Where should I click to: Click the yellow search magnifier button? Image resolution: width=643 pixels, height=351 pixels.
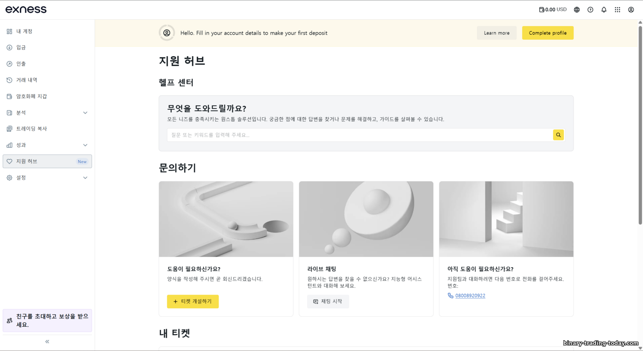pos(558,135)
